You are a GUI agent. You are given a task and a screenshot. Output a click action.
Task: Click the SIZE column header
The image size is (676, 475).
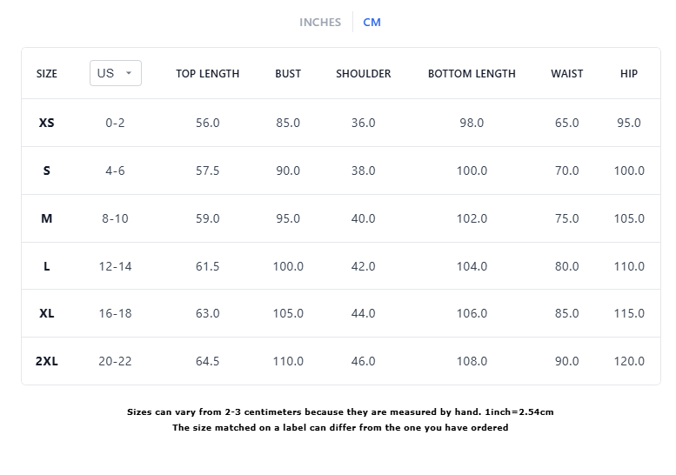point(47,74)
